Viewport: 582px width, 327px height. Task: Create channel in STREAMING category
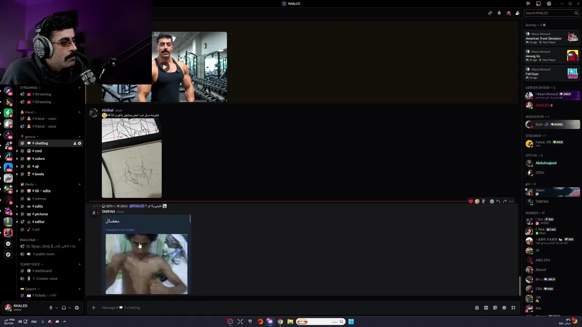click(80, 88)
